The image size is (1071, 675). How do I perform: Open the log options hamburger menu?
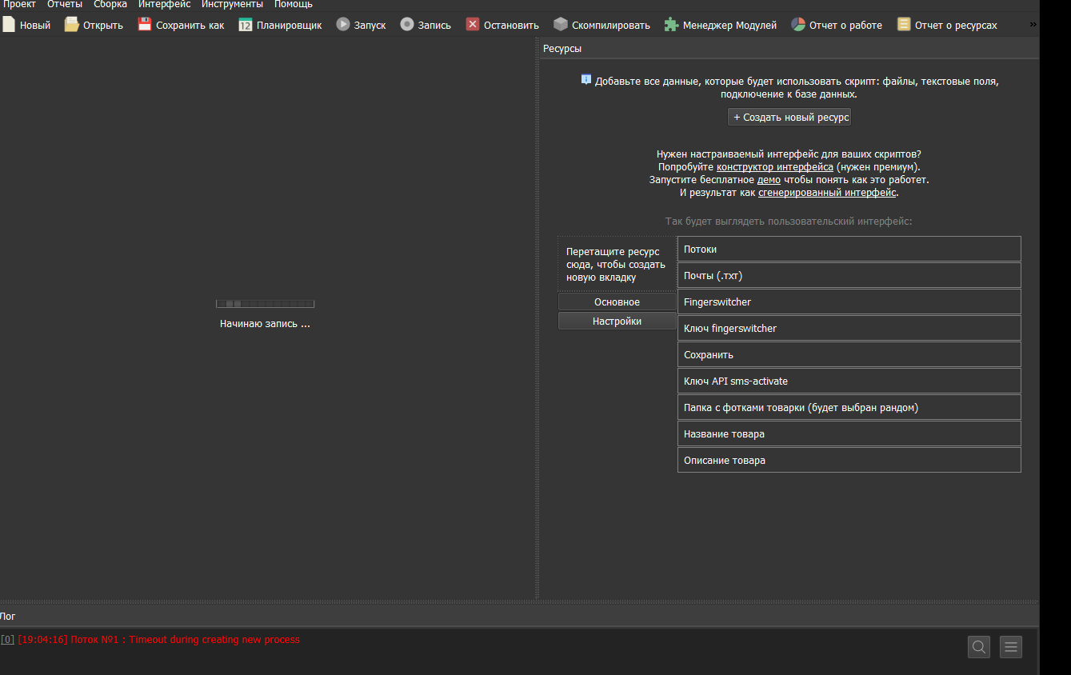(x=1010, y=646)
